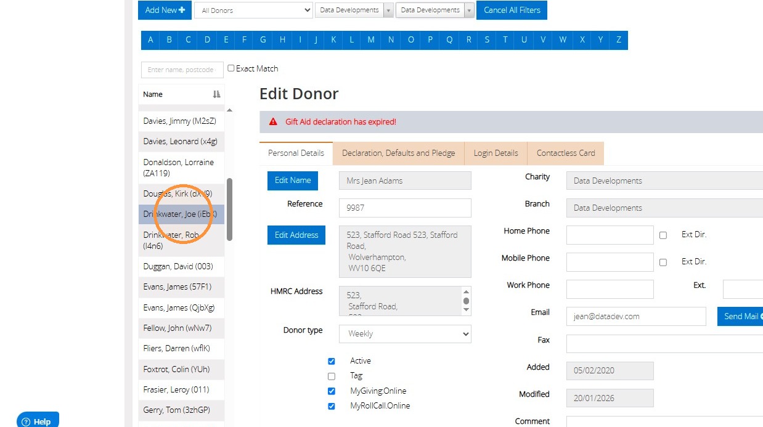Open second Data Developments dropdown arrow
763x427 pixels.
[469, 10]
